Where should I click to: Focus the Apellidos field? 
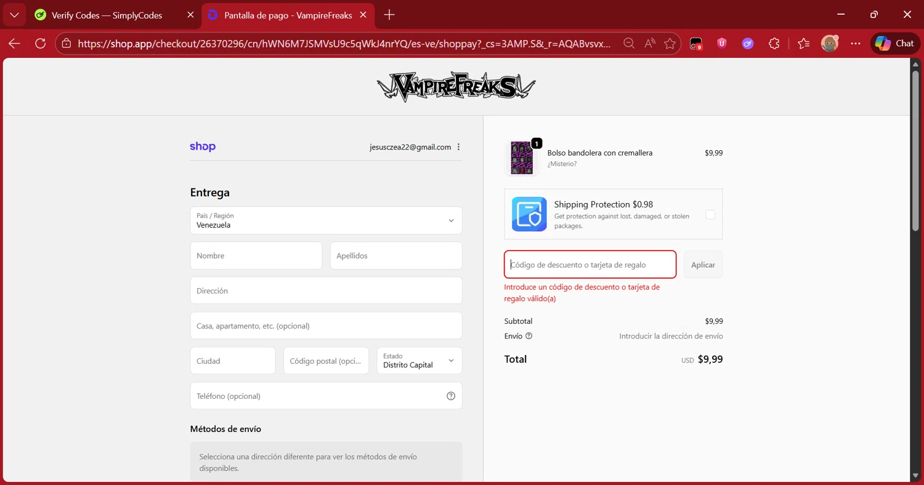coord(396,255)
